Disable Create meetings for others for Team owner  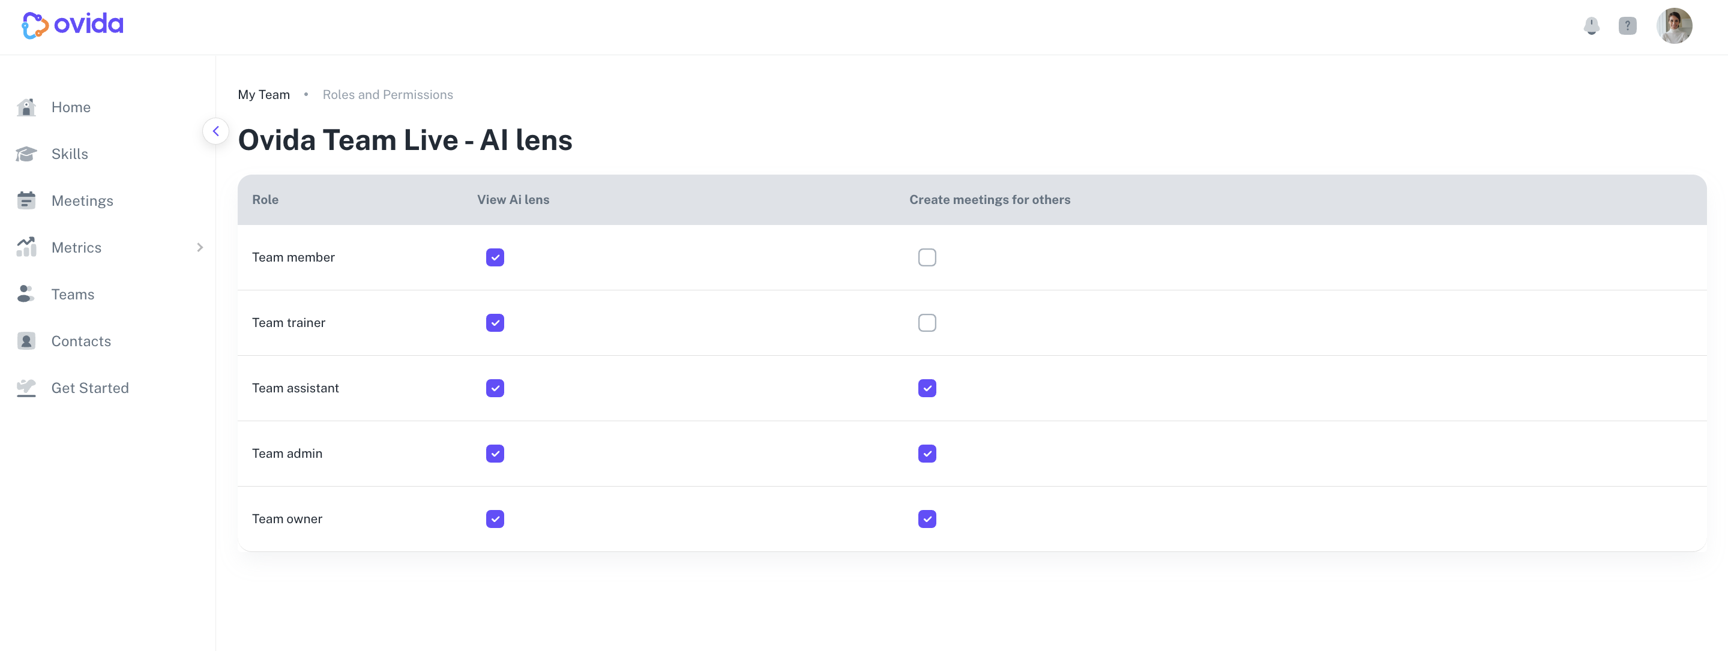[927, 519]
